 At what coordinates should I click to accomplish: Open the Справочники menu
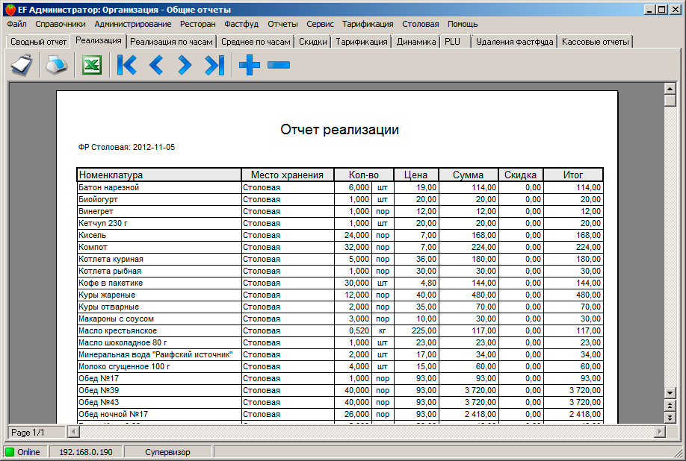coord(61,24)
